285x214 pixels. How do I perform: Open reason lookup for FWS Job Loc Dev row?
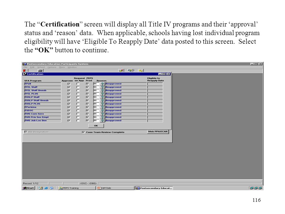[102, 120]
